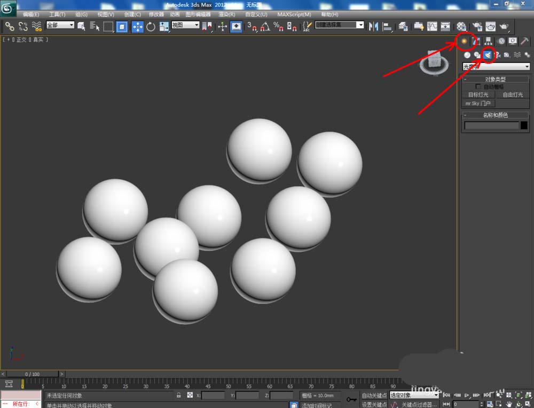Open the Utilities hammer panel
The width and height of the screenshot is (534, 408).
pos(524,41)
